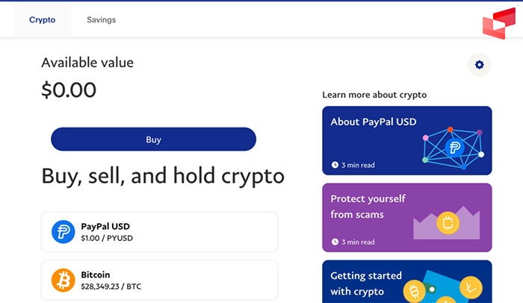This screenshot has width=523, height=303.
Task: Open the About PayPal USD article
Action: [x=374, y=122]
